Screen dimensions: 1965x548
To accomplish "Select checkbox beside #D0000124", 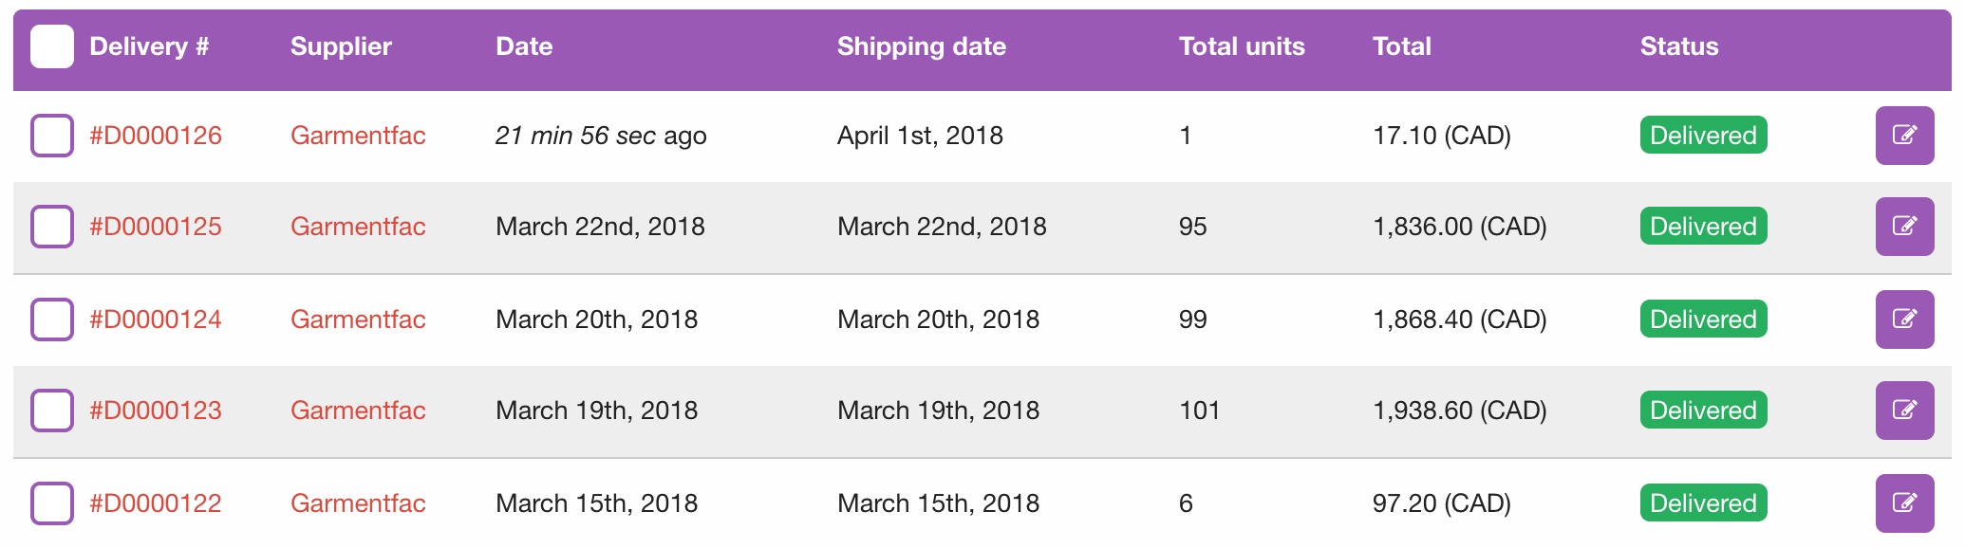I will 52,320.
